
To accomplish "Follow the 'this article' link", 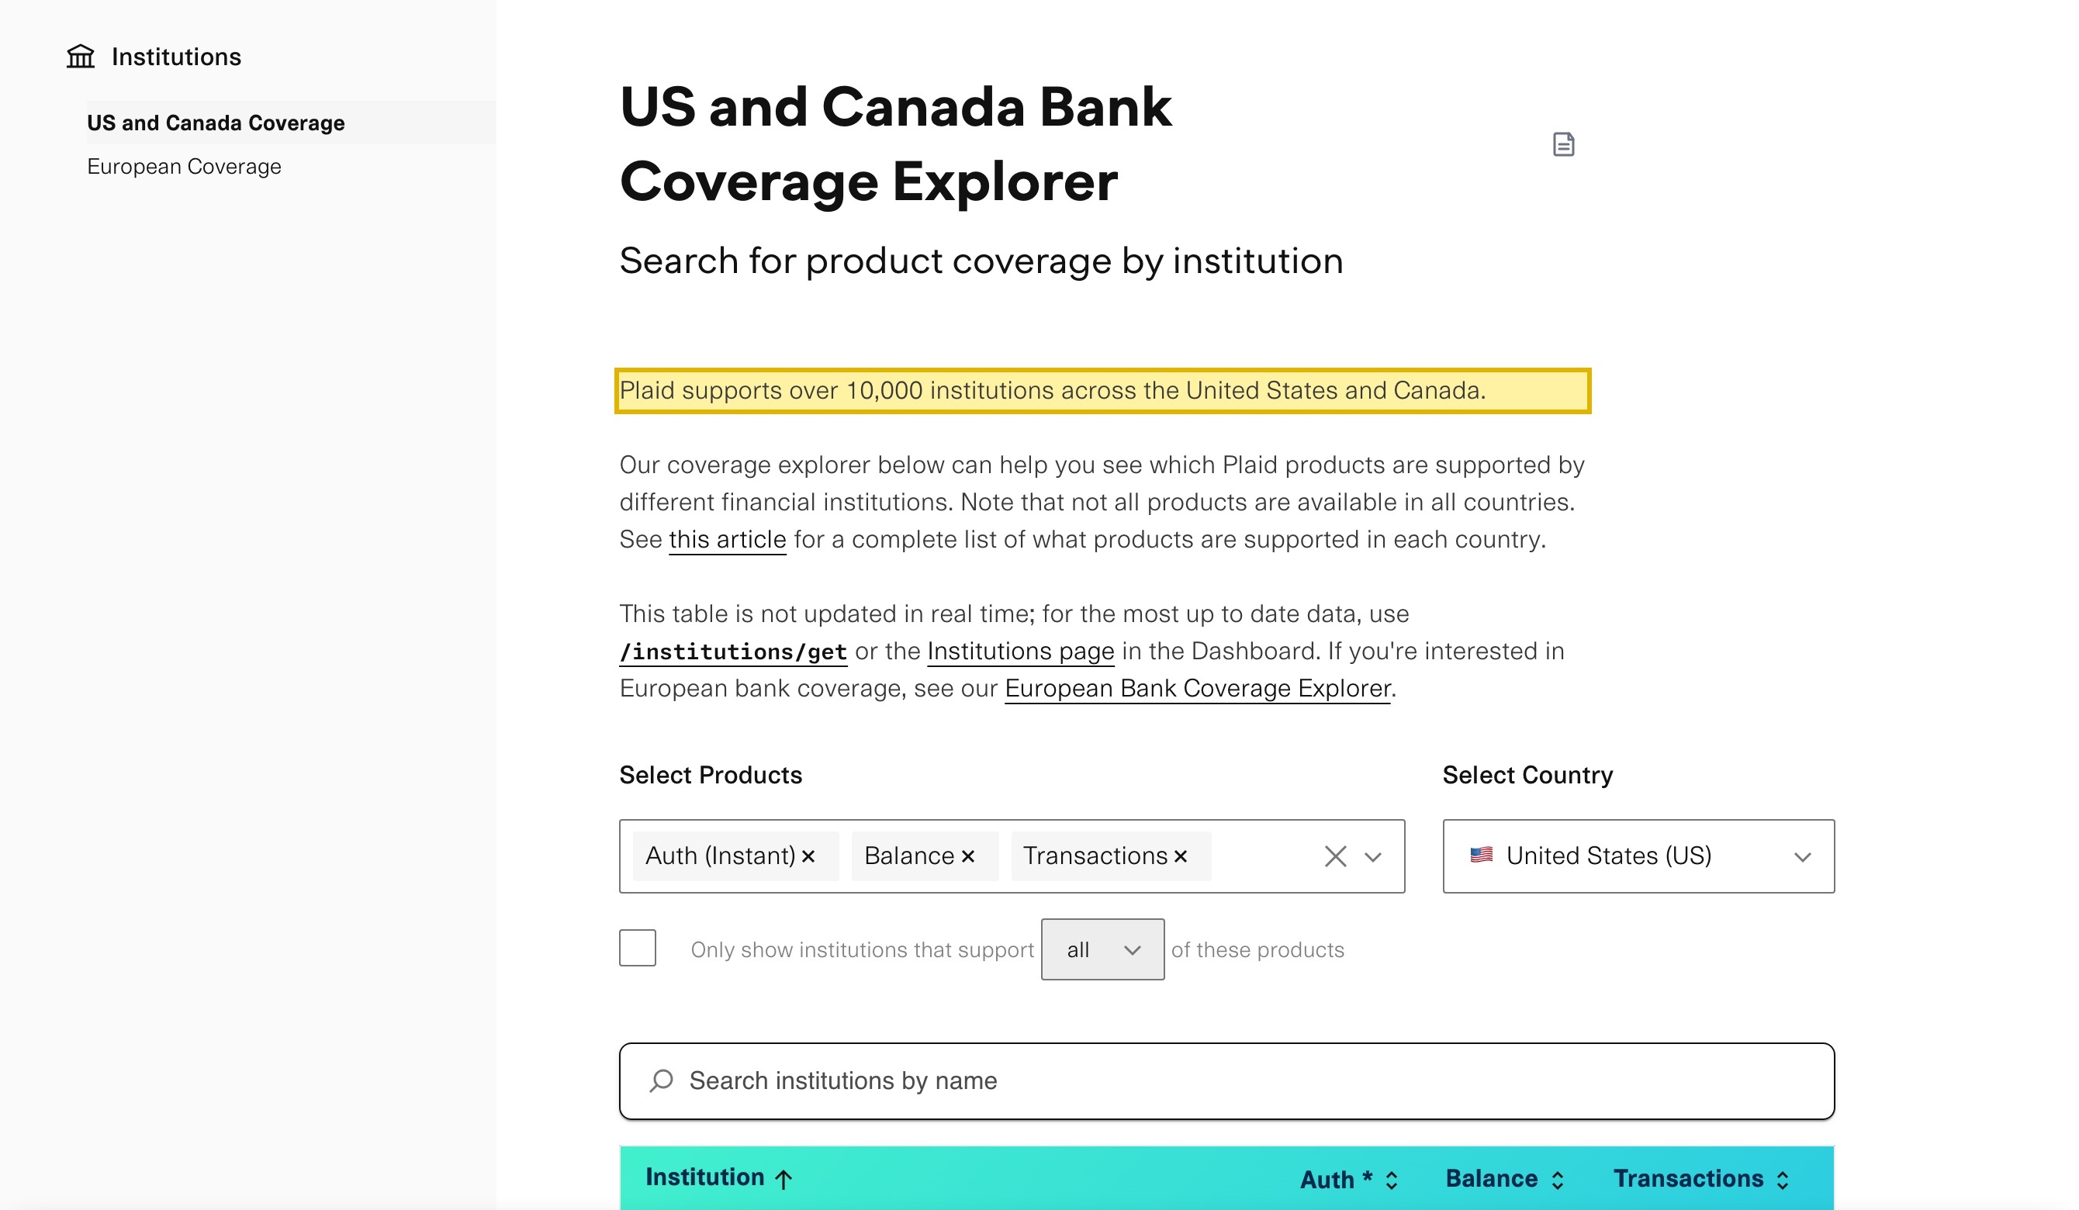I will coord(727,539).
